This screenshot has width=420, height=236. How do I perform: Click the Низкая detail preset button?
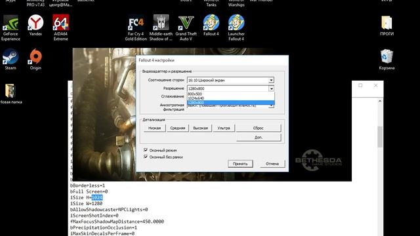[155, 128]
